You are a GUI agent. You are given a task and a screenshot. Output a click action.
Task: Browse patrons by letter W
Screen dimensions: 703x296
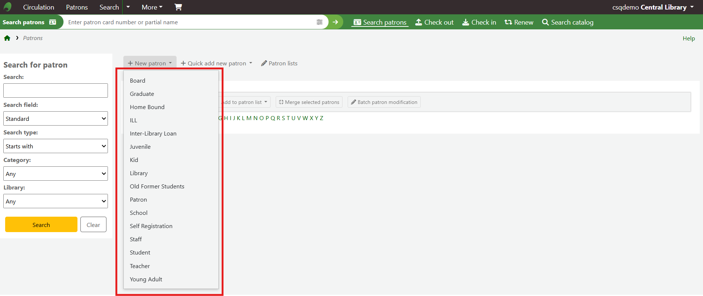(305, 118)
